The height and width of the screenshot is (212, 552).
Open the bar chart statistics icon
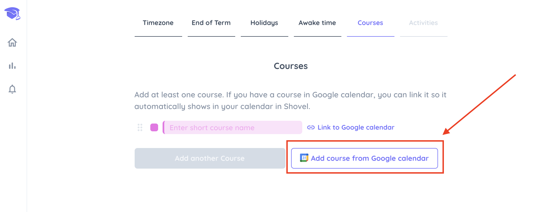click(x=12, y=66)
